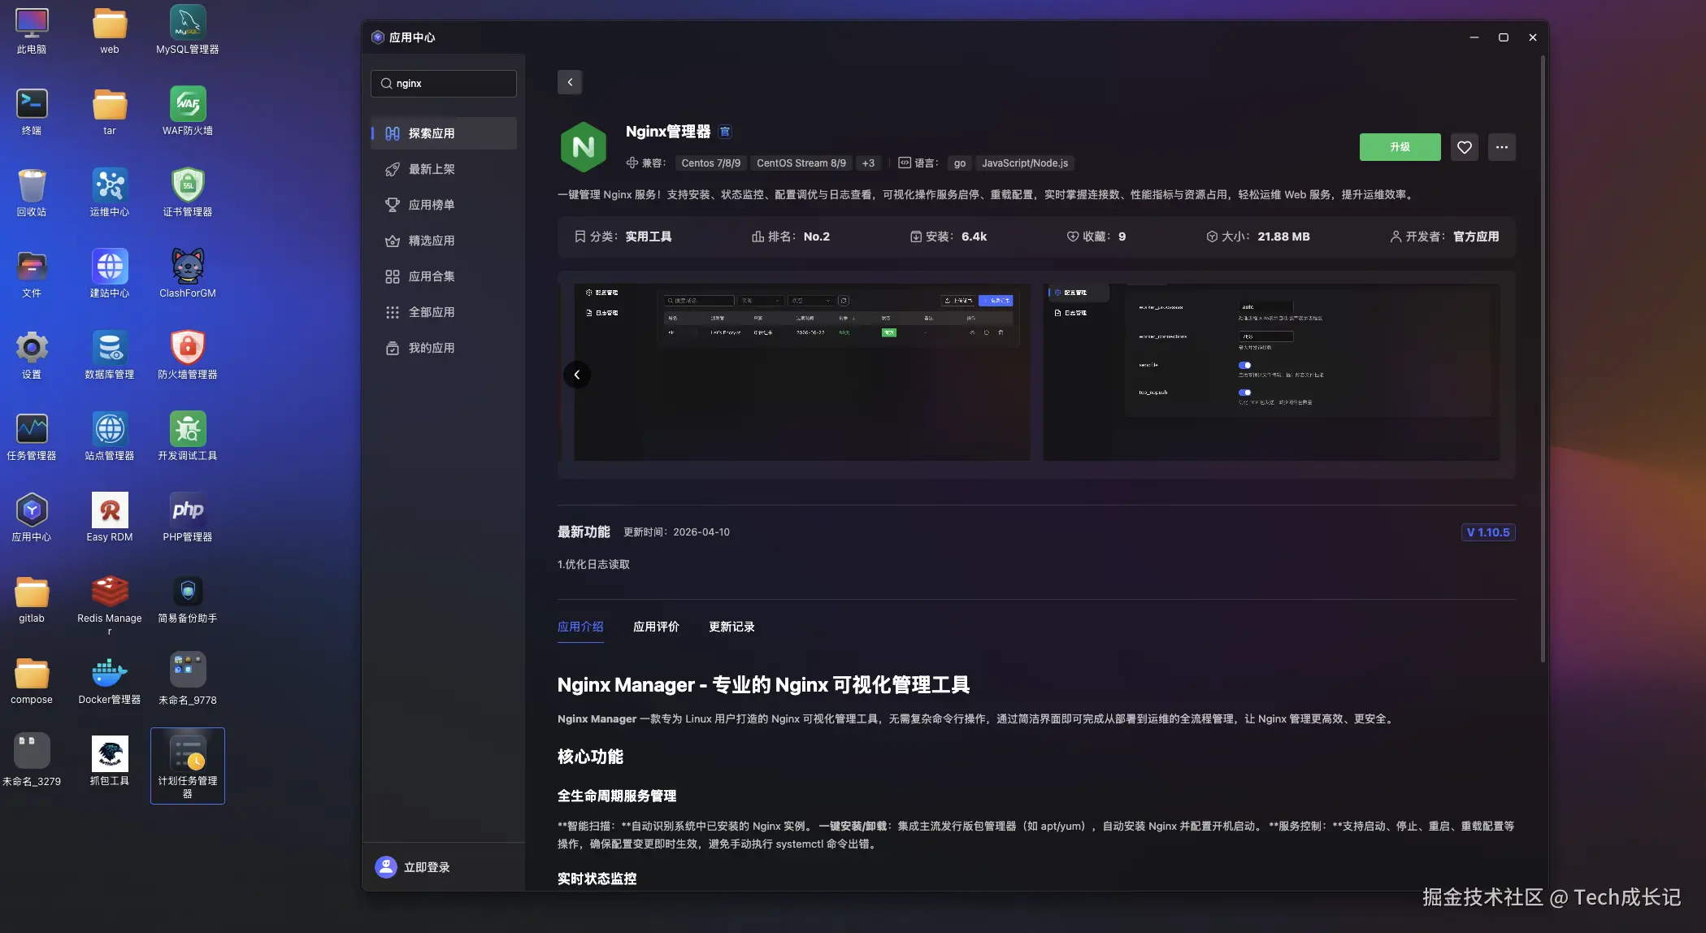Click the heart icon to favorite Nginx管理器
This screenshot has width=1706, height=933.
pos(1465,147)
